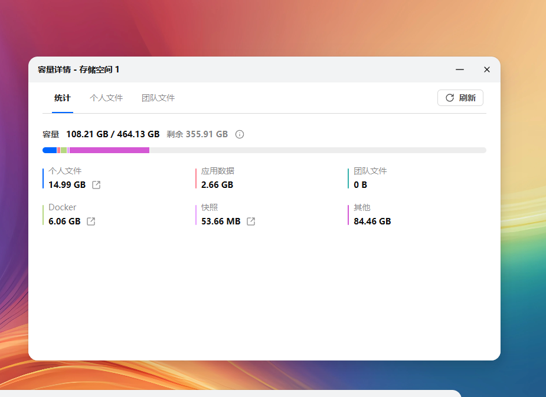Open personal files details link icon
546x397 pixels.
pyautogui.click(x=96, y=185)
